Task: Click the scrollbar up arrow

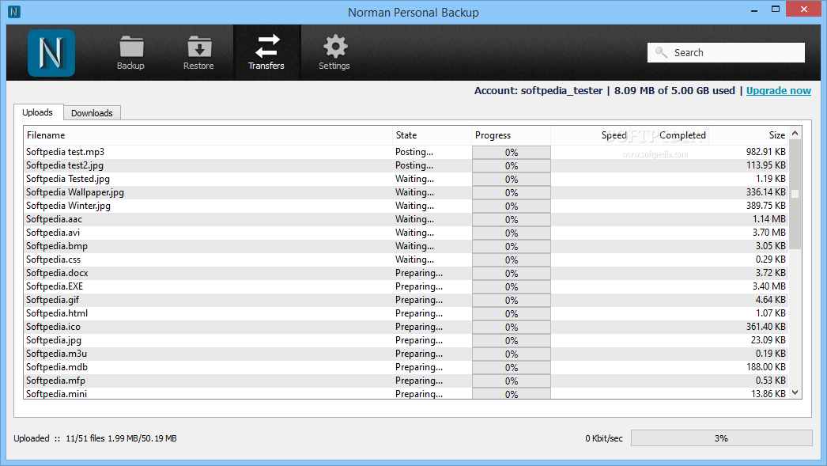Action: tap(795, 134)
